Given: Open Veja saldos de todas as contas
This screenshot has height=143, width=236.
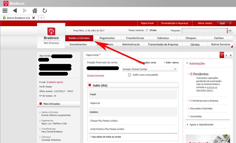Looking at the screenshot, I should (x=106, y=137).
